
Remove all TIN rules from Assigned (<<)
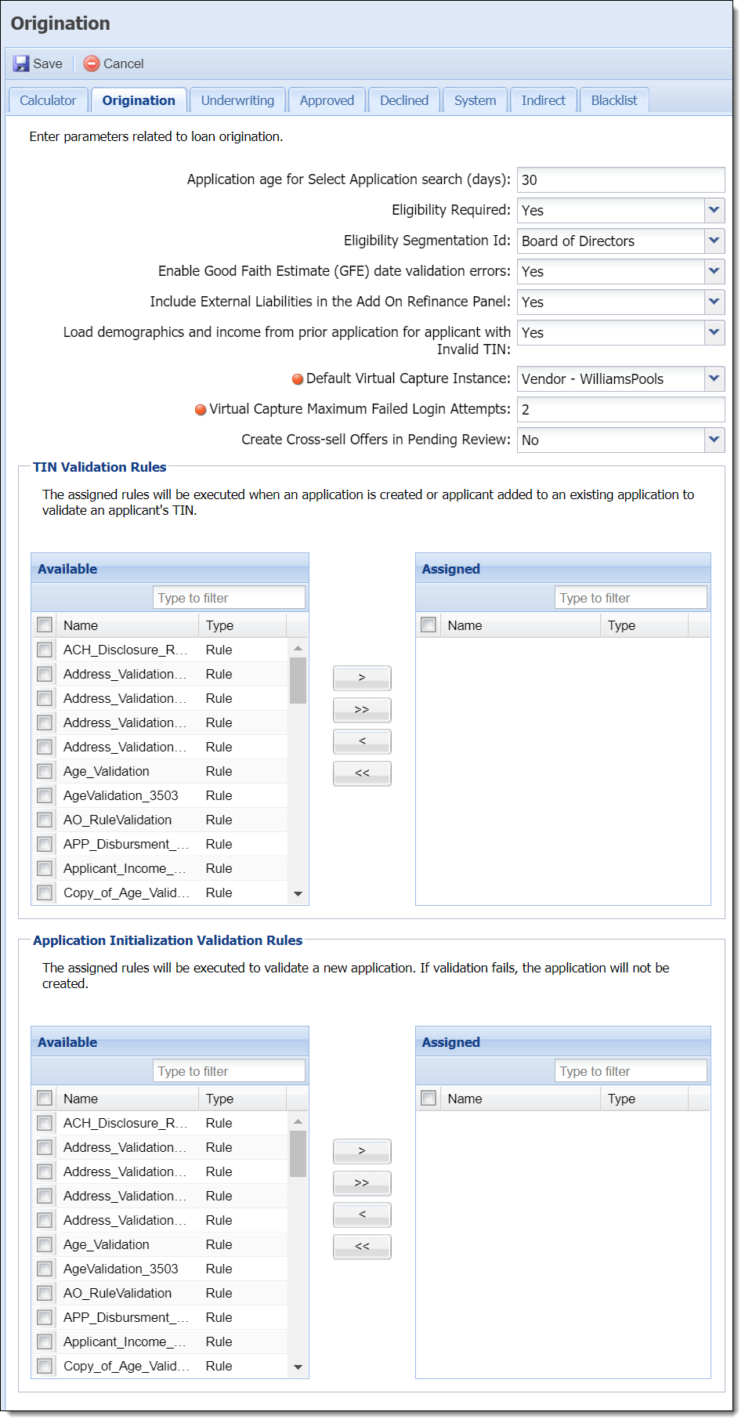tap(362, 773)
